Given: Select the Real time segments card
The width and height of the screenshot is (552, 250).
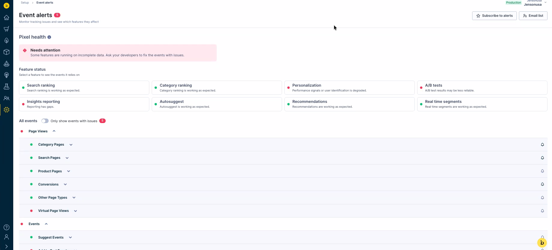Looking at the screenshot, I should click(482, 104).
